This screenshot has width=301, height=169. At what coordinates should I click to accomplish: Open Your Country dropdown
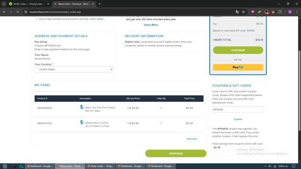74,69
